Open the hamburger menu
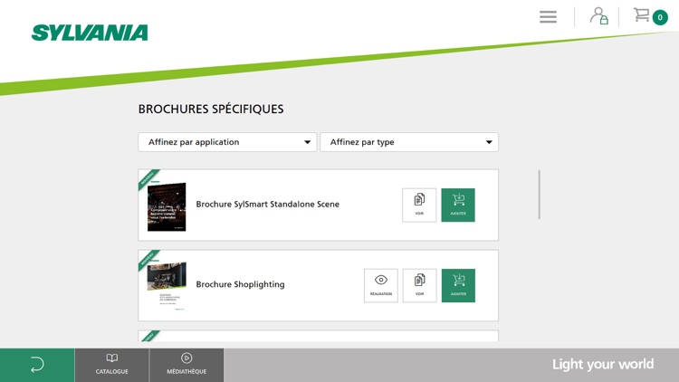The image size is (679, 382). [x=548, y=17]
